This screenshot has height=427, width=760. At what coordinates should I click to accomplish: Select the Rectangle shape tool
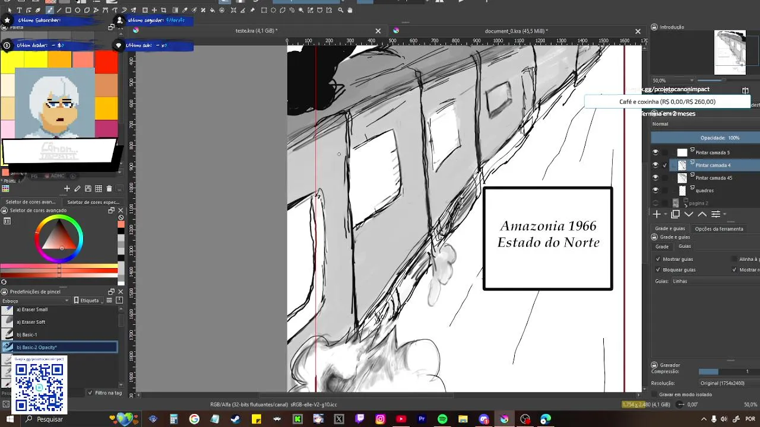pos(68,10)
